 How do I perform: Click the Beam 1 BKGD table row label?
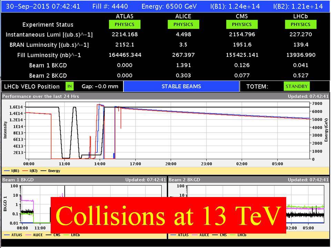[48, 65]
